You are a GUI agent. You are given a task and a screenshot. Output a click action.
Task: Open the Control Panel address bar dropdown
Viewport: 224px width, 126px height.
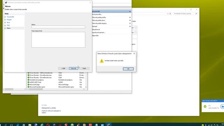tap(168, 14)
